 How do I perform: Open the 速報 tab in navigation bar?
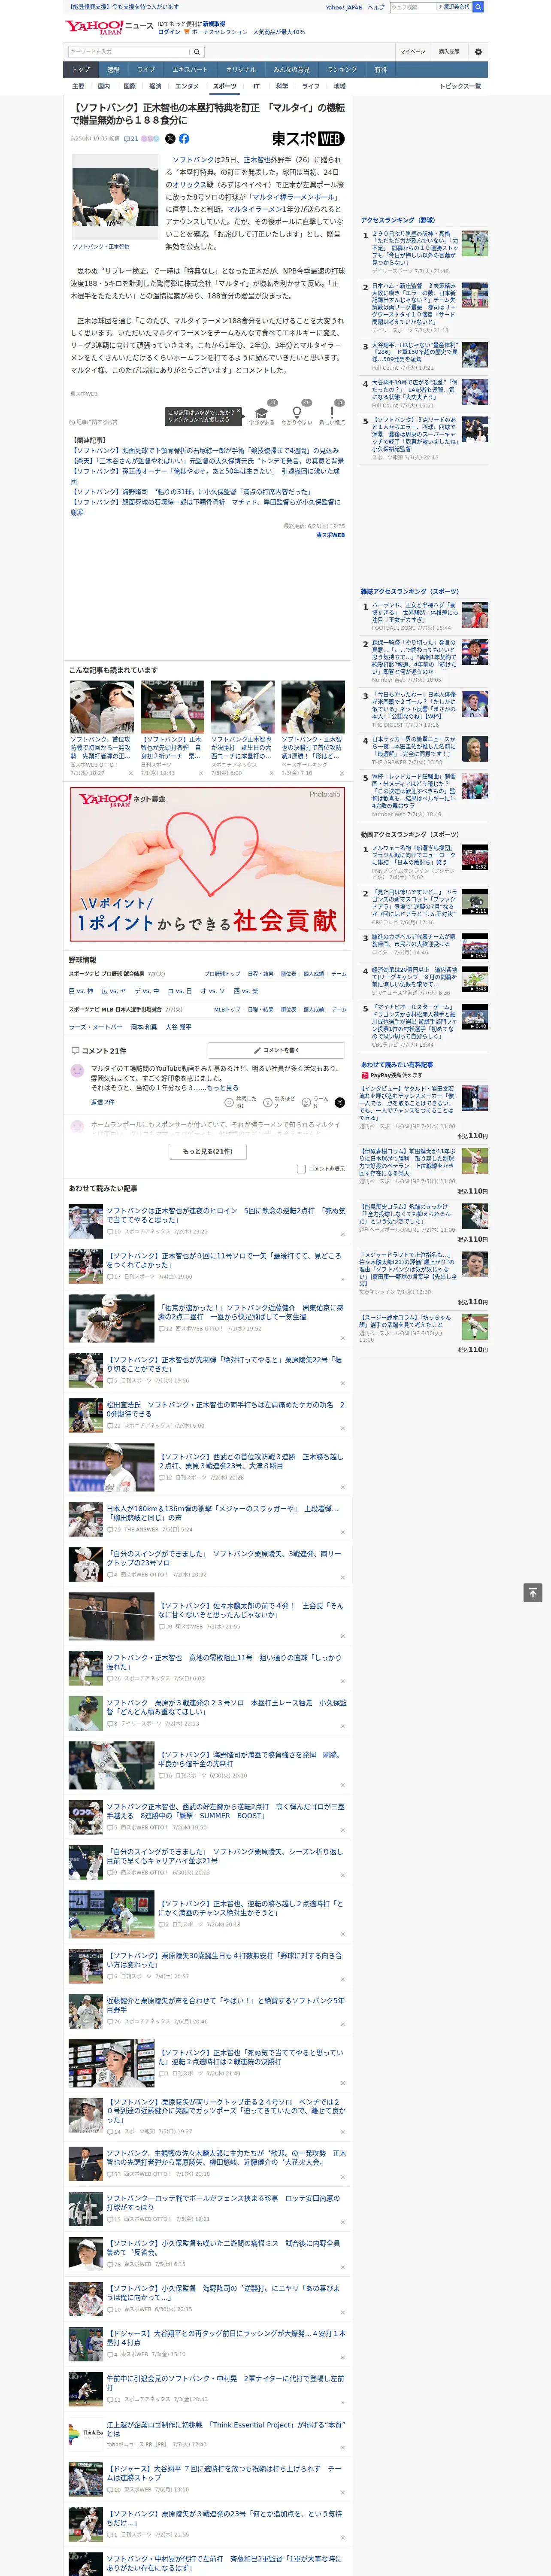coord(113,70)
